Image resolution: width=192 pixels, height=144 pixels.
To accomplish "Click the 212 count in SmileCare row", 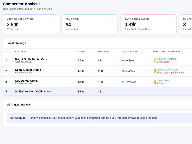I will (100, 92).
